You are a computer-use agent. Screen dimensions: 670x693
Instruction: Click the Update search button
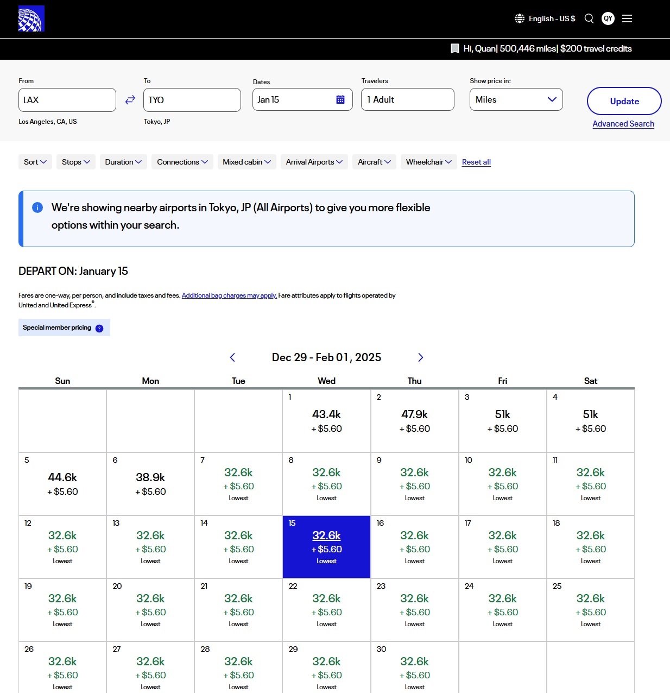624,101
